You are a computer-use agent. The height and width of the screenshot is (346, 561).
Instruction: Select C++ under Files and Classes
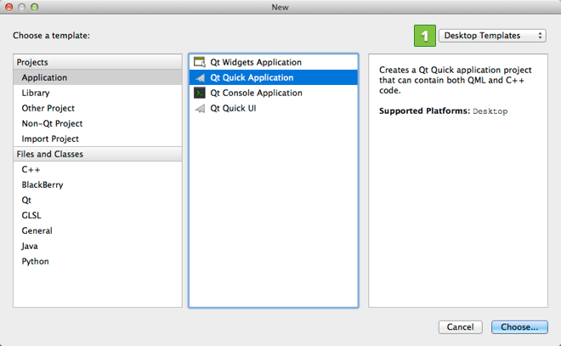tap(31, 169)
